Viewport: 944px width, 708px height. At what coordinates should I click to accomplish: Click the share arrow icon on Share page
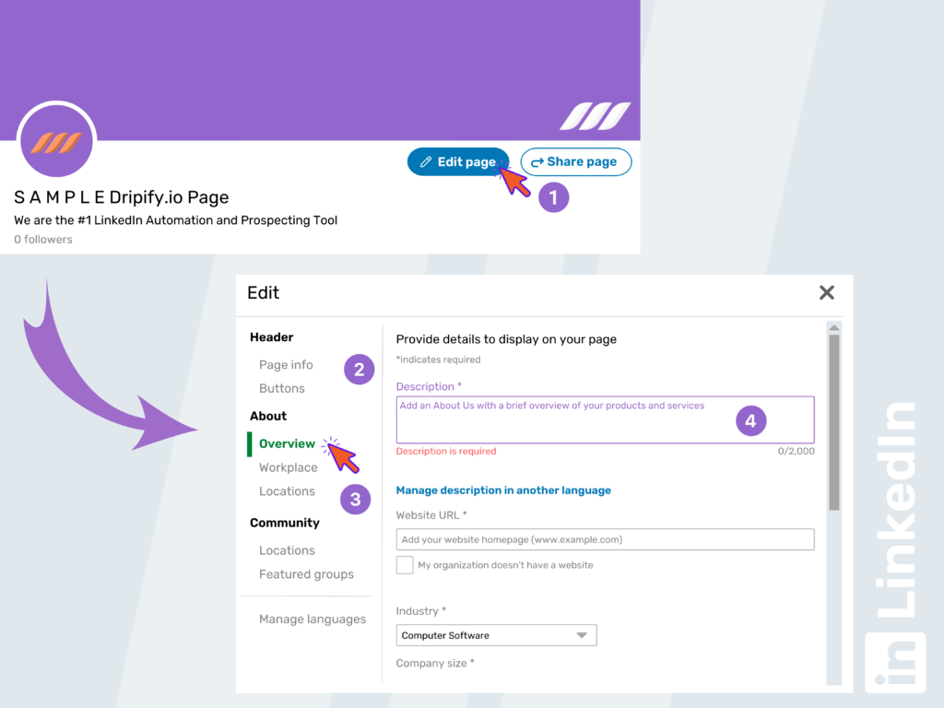pos(538,161)
